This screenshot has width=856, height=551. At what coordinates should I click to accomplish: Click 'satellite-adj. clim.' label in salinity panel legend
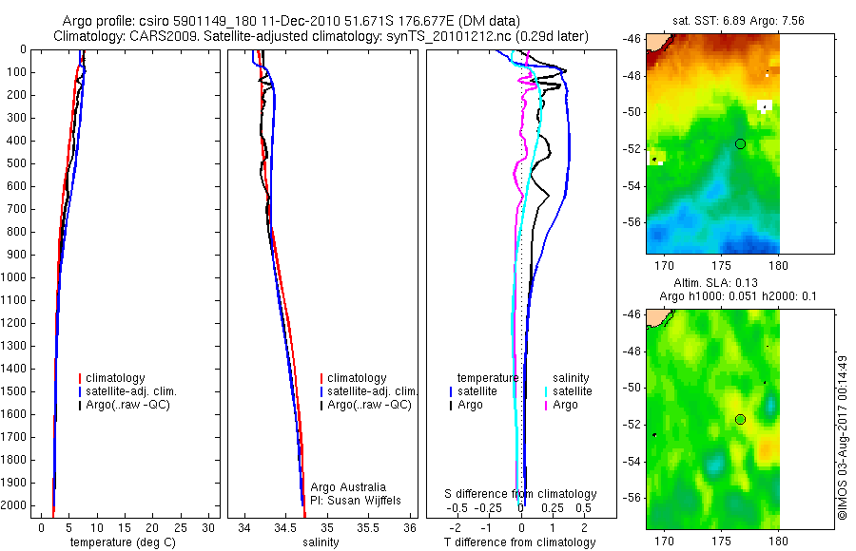(x=373, y=391)
